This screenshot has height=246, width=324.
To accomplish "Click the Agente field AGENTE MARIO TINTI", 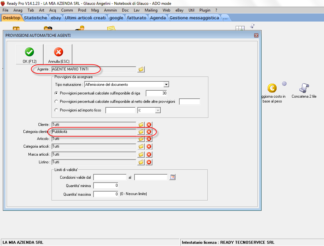I will click(94, 69).
